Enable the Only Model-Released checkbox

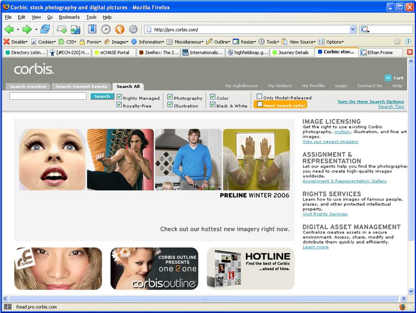259,97
